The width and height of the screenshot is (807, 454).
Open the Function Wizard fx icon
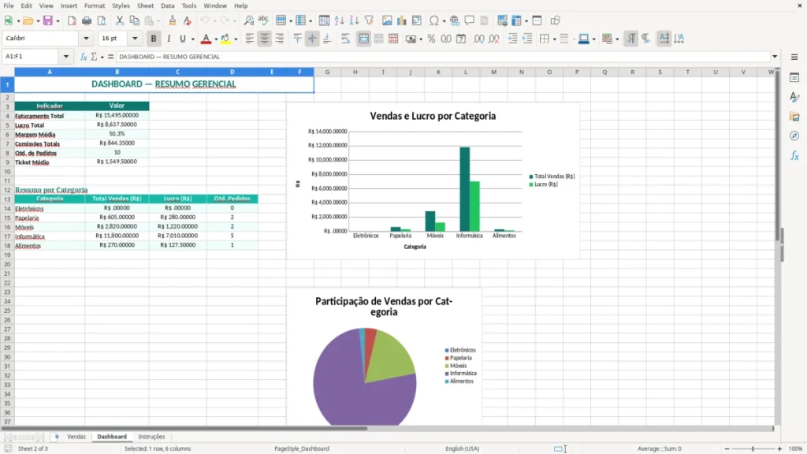click(x=84, y=57)
